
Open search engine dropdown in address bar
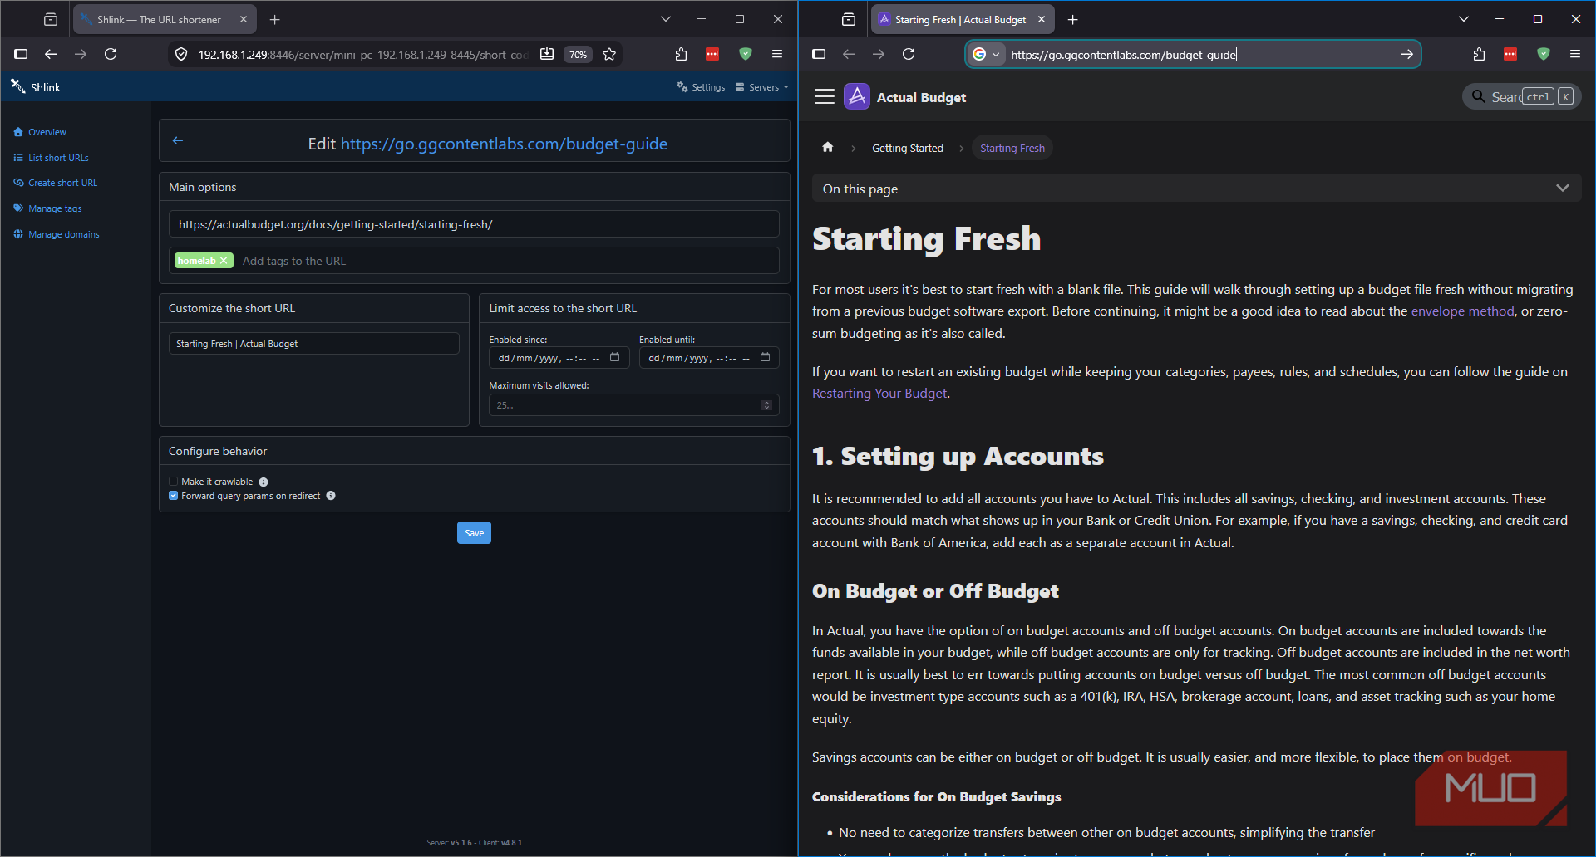[x=986, y=54]
